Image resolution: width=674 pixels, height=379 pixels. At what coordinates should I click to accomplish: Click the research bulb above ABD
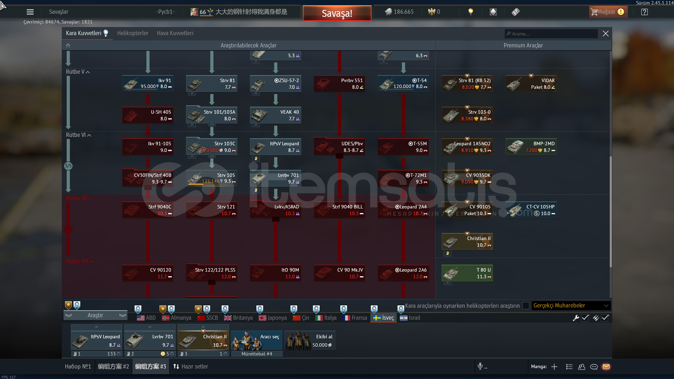tap(138, 309)
